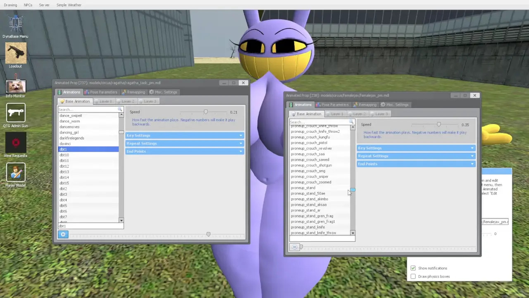Open View Requests icon

point(15,143)
